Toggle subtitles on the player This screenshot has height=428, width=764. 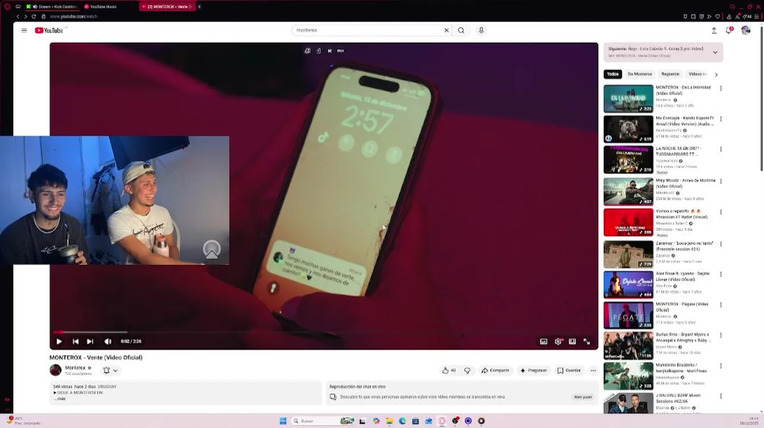(x=543, y=341)
